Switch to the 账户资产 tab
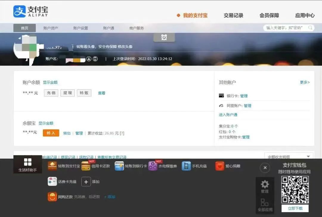Image resolution: width=322 pixels, height=217 pixels. pyautogui.click(x=51, y=28)
